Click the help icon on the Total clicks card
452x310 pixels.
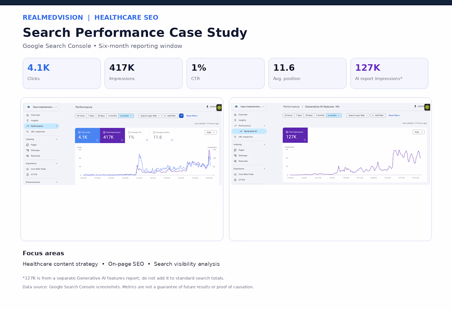click(97, 140)
